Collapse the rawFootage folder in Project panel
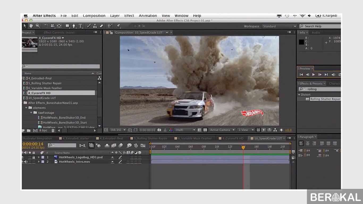The image size is (363, 204). 31,113
